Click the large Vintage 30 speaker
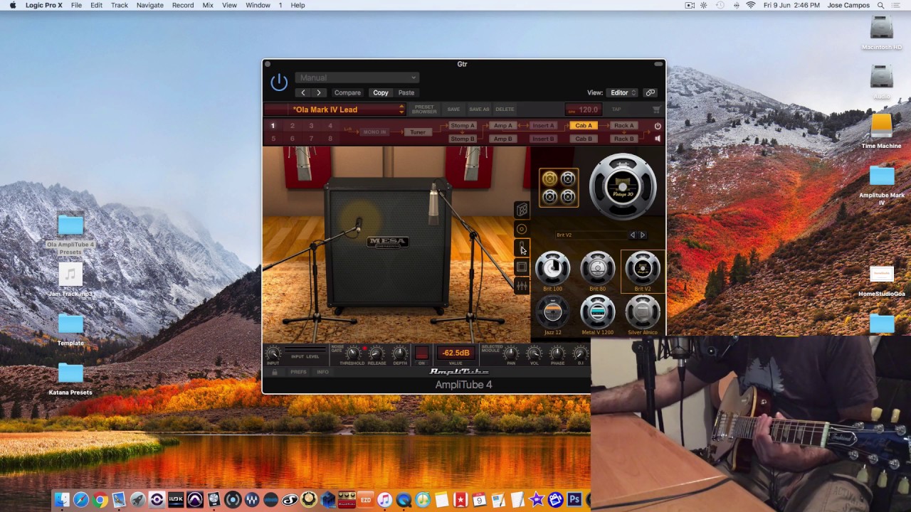Image resolution: width=911 pixels, height=512 pixels. coord(623,186)
